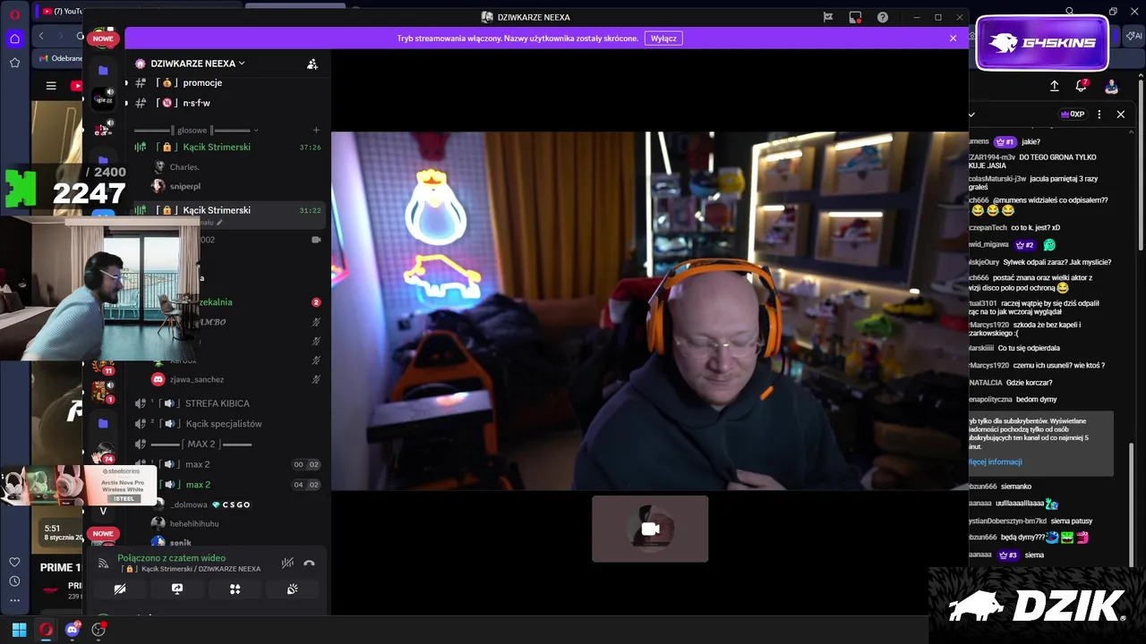Image resolution: width=1146 pixels, height=644 pixels.
Task: Select user hehehihihuhu in the voice list
Action: click(194, 523)
